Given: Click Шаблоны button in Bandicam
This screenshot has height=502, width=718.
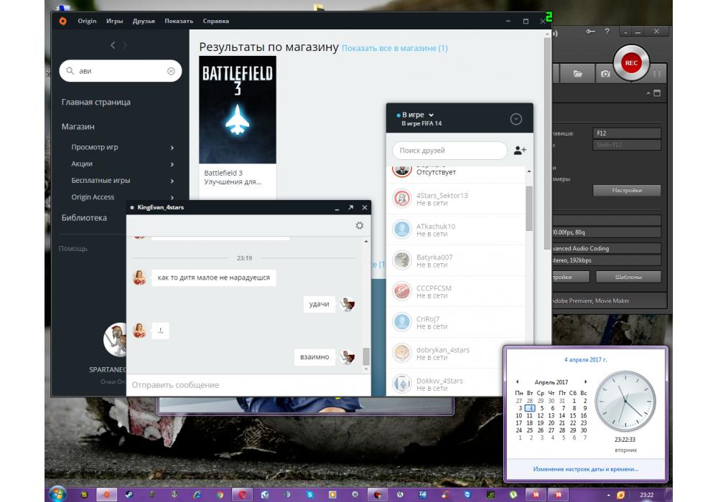Looking at the screenshot, I should pyautogui.click(x=628, y=277).
